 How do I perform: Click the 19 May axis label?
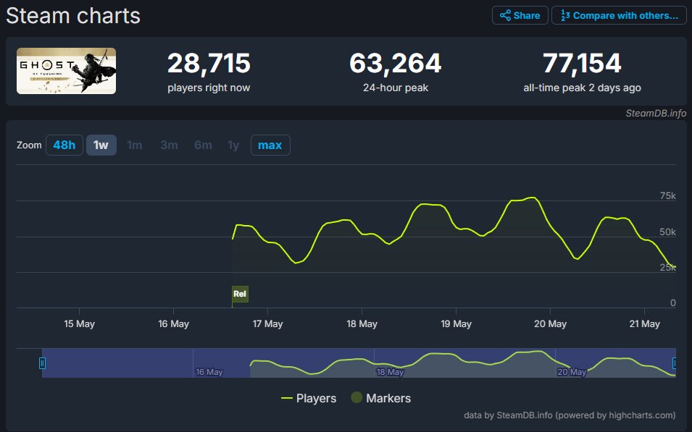[x=456, y=324]
